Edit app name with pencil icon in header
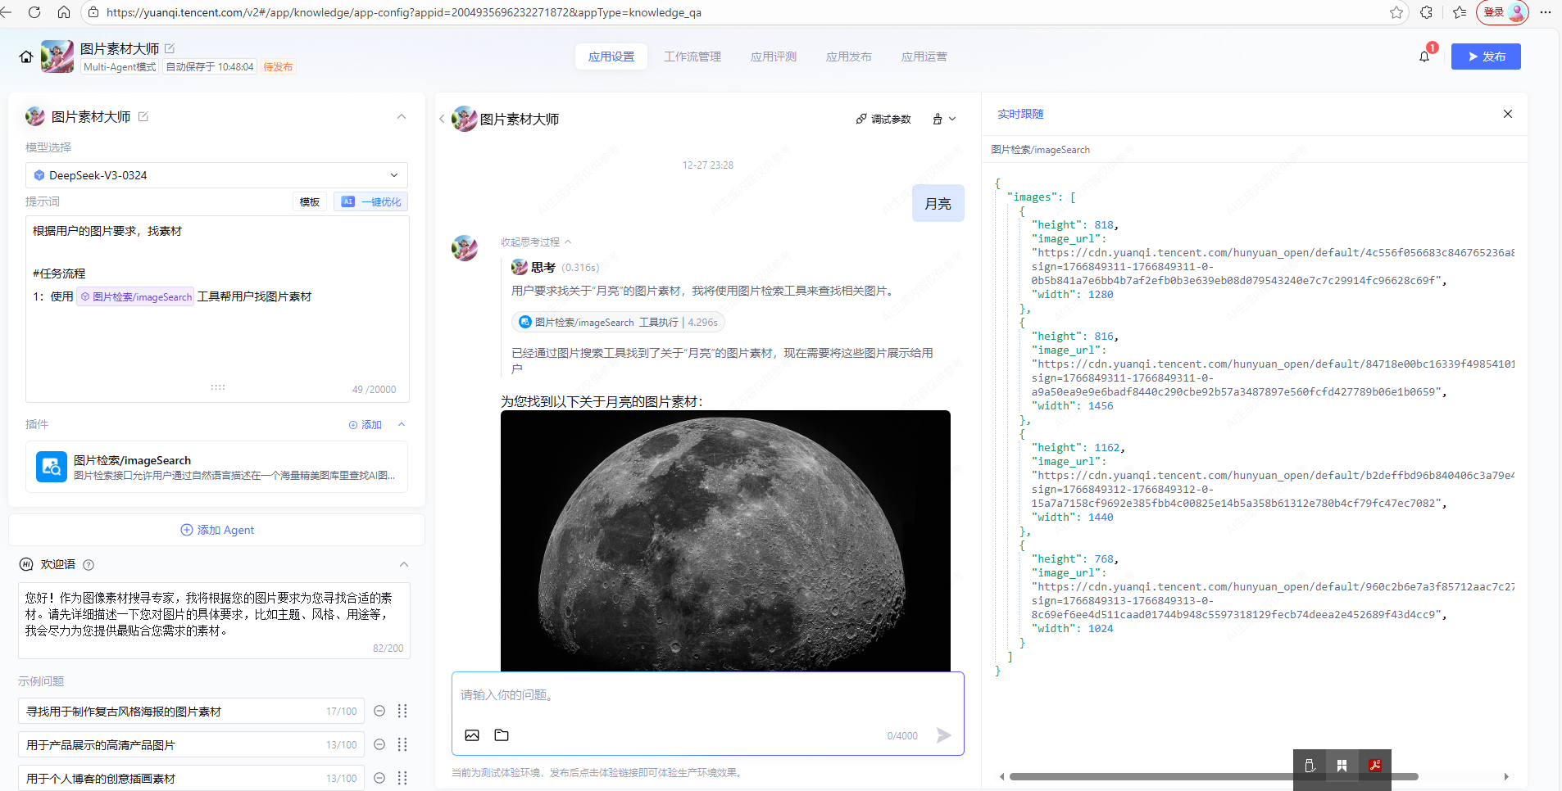 click(x=170, y=49)
